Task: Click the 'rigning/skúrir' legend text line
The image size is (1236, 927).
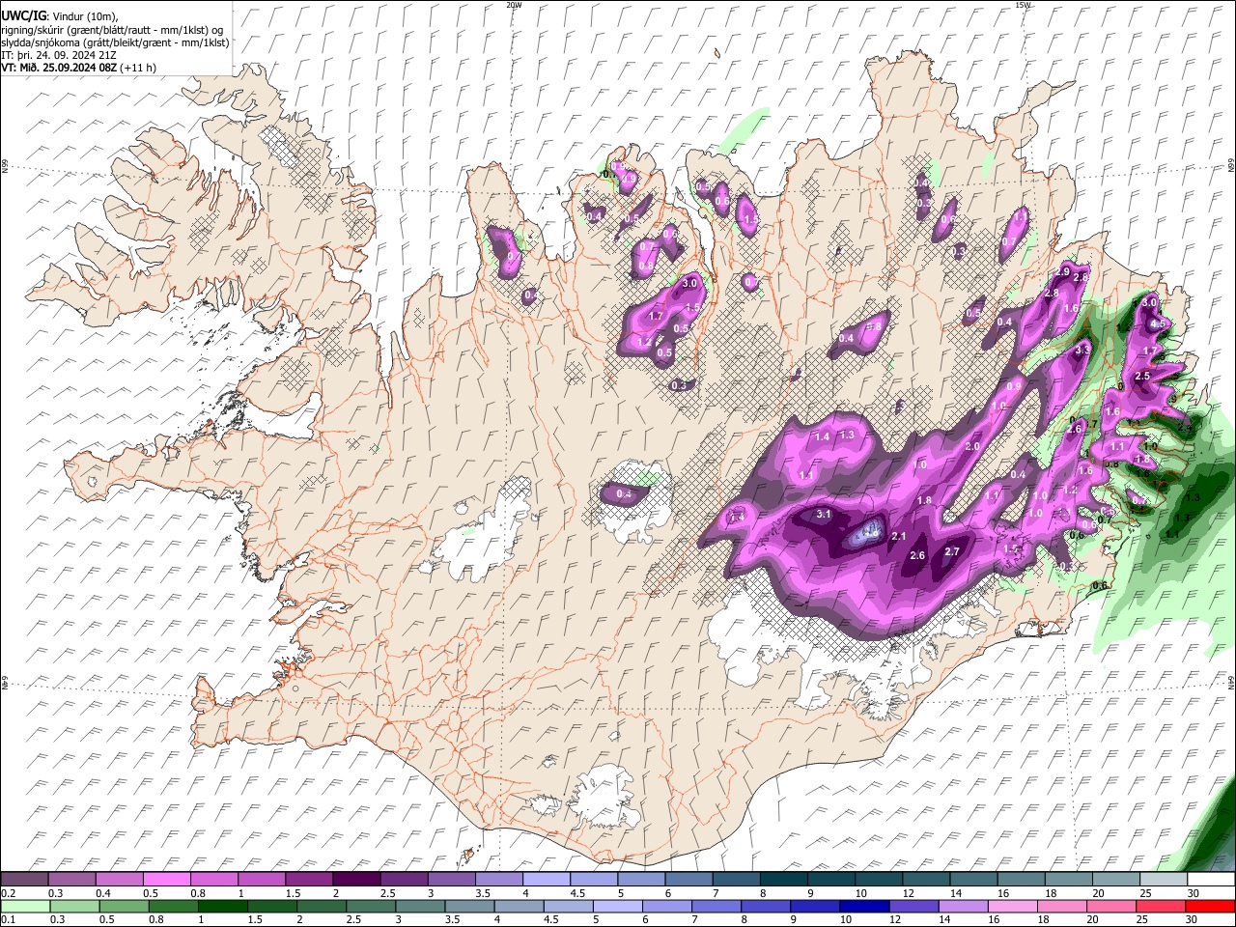Action: pos(114,29)
